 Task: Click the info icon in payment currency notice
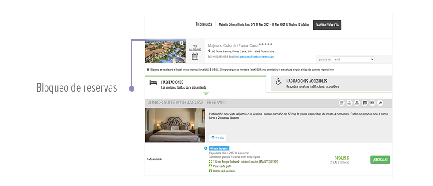tap(148, 70)
